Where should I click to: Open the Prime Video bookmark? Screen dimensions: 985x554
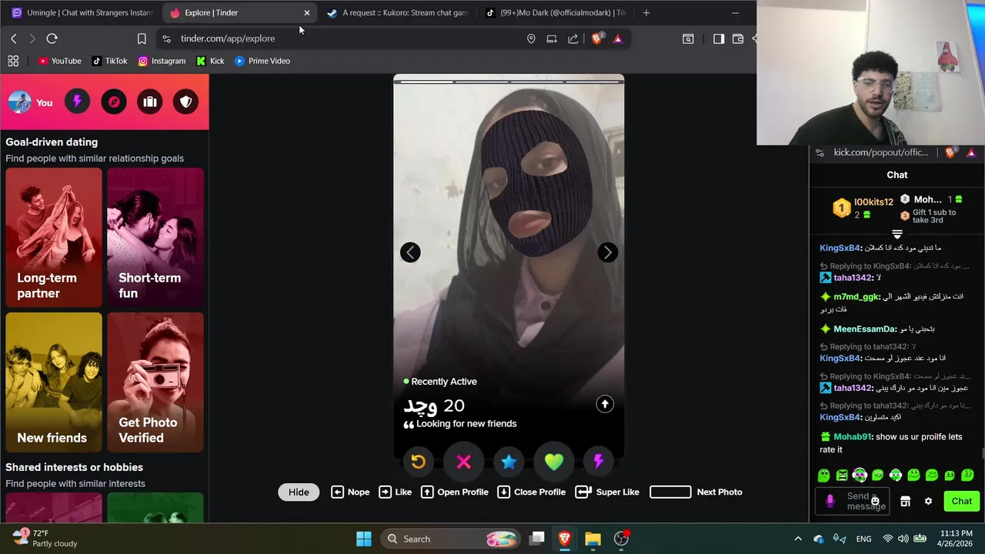tap(262, 61)
